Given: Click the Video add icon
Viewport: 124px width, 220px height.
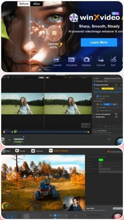Looking at the screenshot, I should 3,140.
